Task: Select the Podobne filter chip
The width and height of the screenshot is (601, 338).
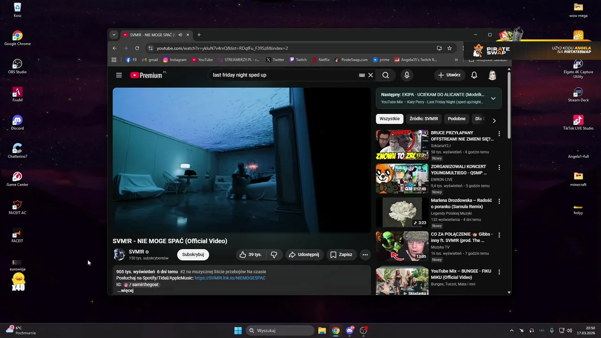Action: point(456,119)
